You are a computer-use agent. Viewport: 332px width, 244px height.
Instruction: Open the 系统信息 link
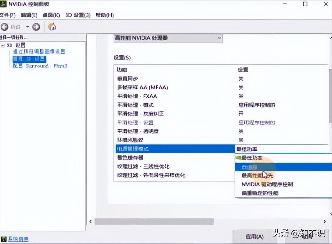click(x=18, y=239)
